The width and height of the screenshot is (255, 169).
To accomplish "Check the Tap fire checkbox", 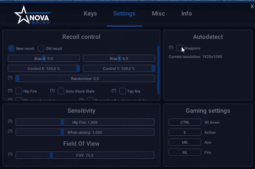I will coord(123,91).
